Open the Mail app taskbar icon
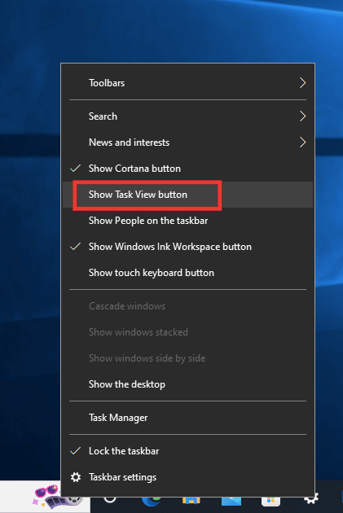The width and height of the screenshot is (343, 513). coord(231,501)
